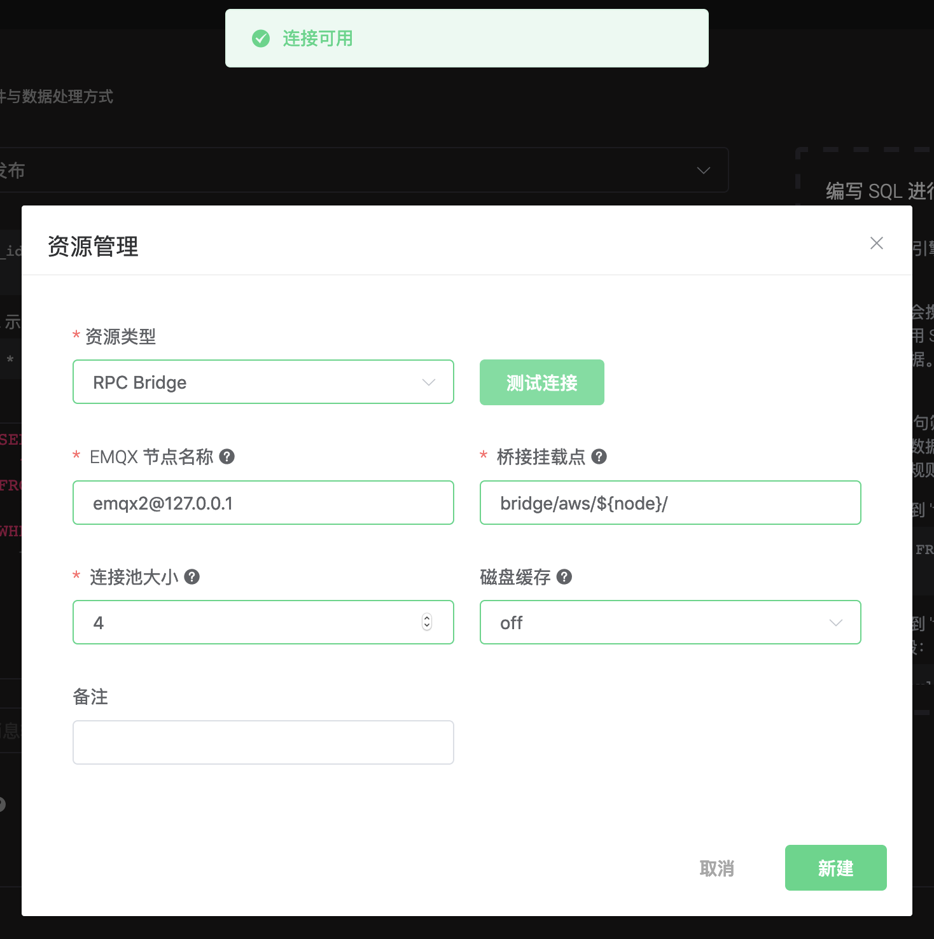Click the 新建 button to create the resource
Screen dimensions: 934x939
[835, 868]
